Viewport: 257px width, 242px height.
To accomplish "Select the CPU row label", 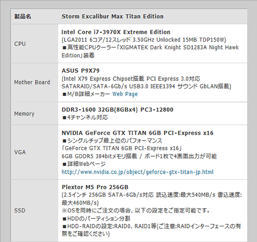I will click(20, 44).
